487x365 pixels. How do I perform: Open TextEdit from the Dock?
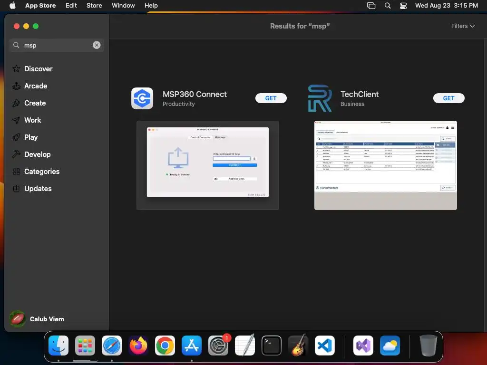(245, 346)
